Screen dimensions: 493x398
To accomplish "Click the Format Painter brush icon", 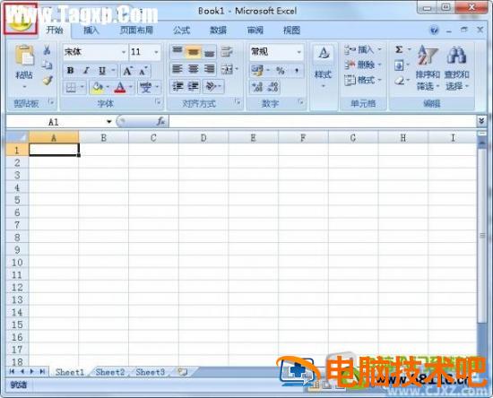I will [48, 81].
